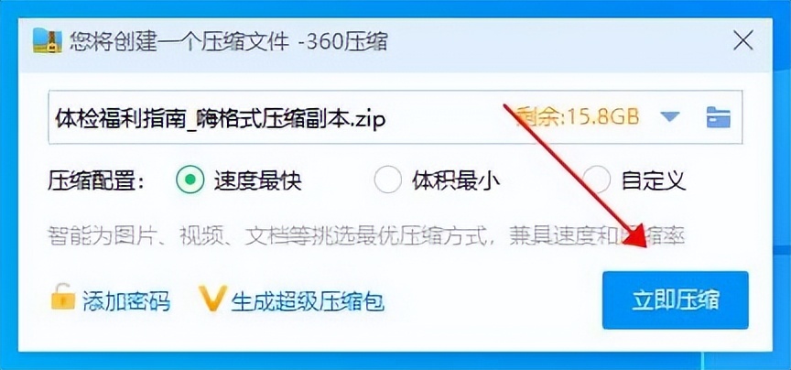Start compression with 立即压缩 button
The height and width of the screenshot is (370, 791).
[676, 299]
